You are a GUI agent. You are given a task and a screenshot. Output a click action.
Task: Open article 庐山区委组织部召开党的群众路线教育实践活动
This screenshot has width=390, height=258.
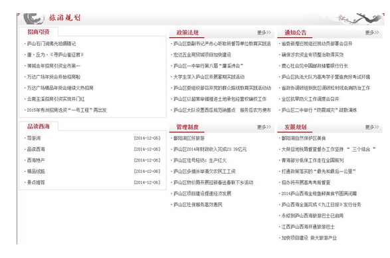point(222,88)
